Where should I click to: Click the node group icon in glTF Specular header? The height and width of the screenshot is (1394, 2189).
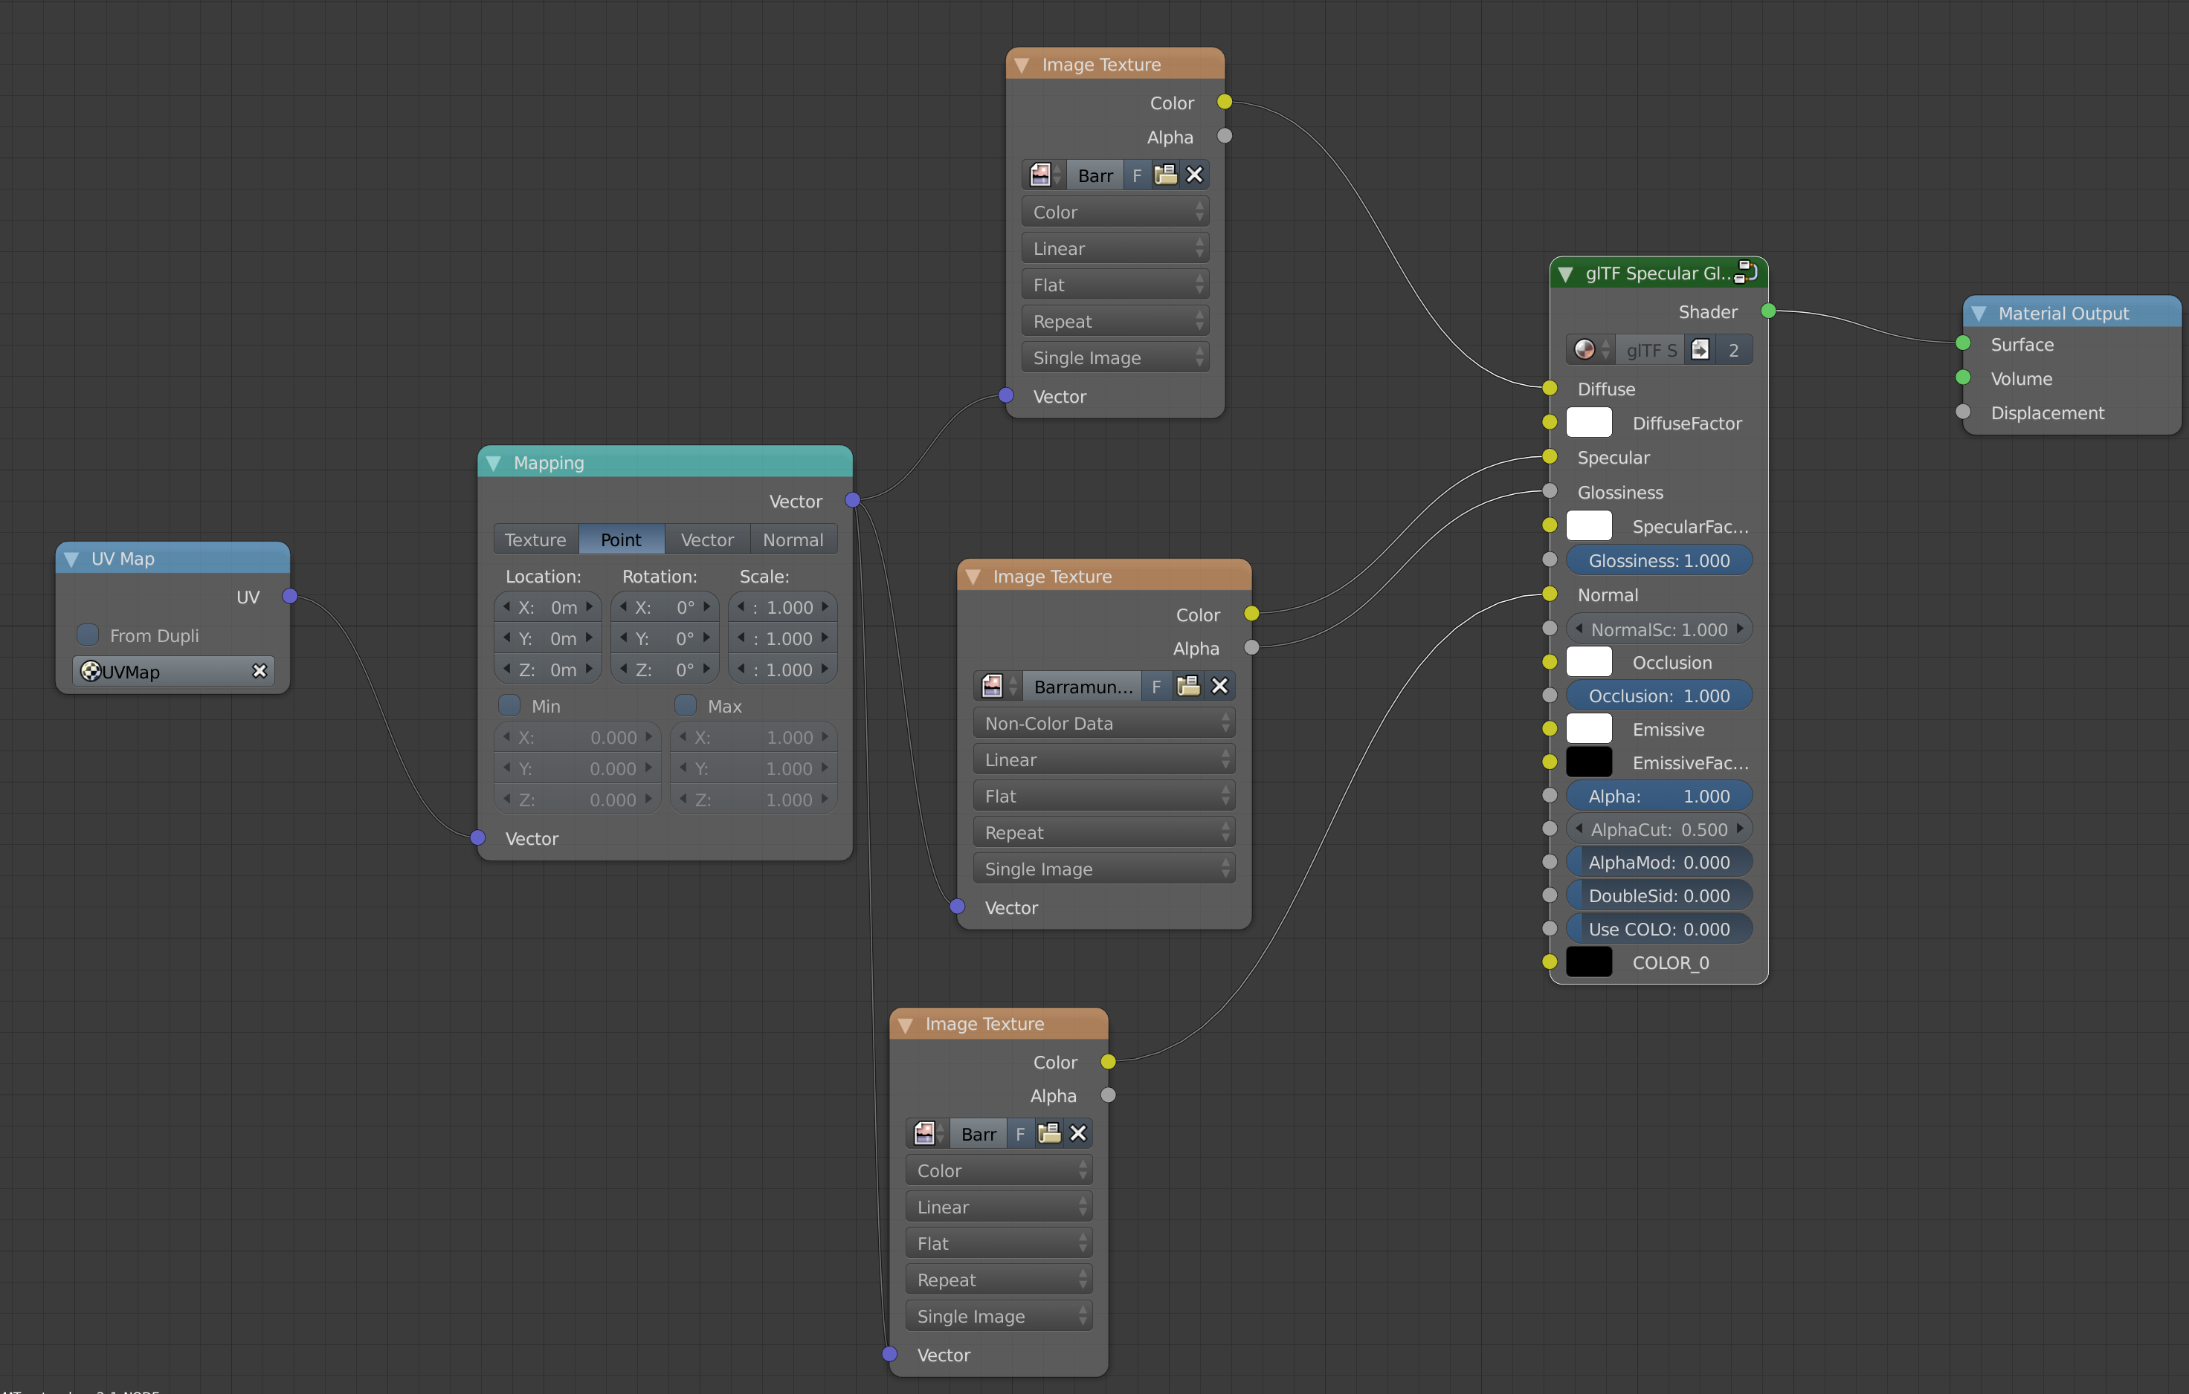(x=1747, y=272)
